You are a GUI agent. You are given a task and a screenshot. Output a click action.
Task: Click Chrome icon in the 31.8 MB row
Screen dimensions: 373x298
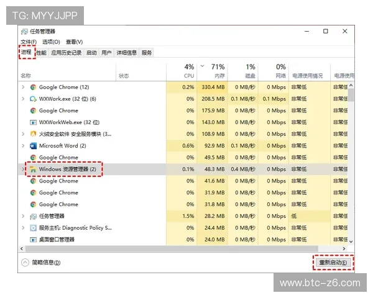33,204
